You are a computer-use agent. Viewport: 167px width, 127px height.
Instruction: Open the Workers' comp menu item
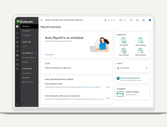point(28,82)
